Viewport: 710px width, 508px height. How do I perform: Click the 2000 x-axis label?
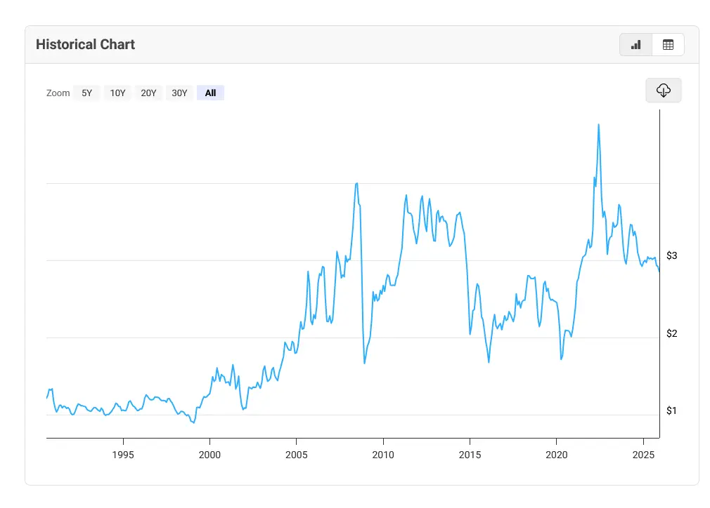[x=209, y=455]
